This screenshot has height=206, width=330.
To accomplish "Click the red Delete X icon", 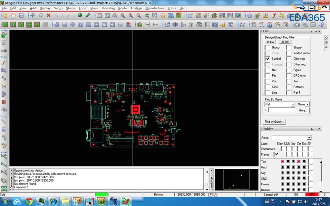I will (49, 15).
